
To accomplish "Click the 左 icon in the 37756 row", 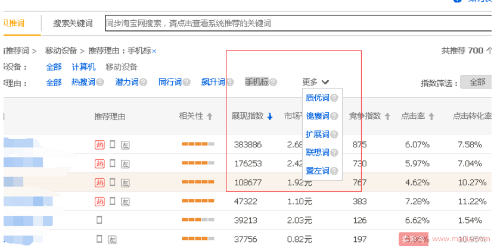I will pos(112,239).
